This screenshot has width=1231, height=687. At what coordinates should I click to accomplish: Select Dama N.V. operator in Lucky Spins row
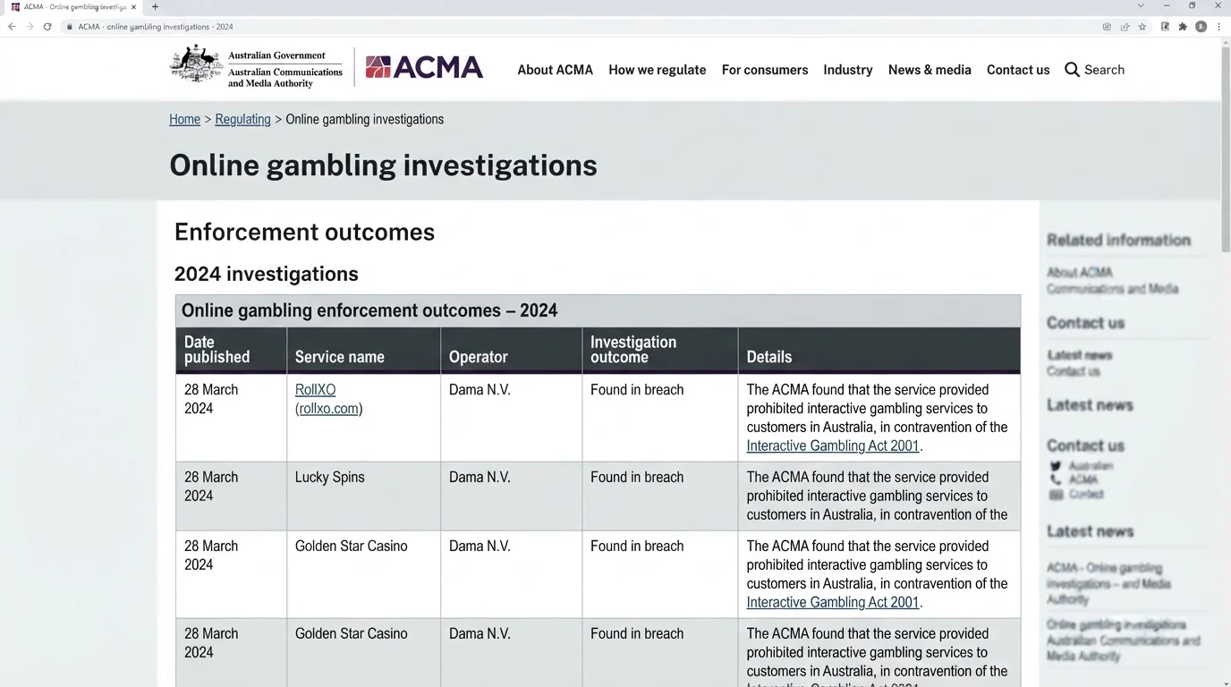point(480,478)
